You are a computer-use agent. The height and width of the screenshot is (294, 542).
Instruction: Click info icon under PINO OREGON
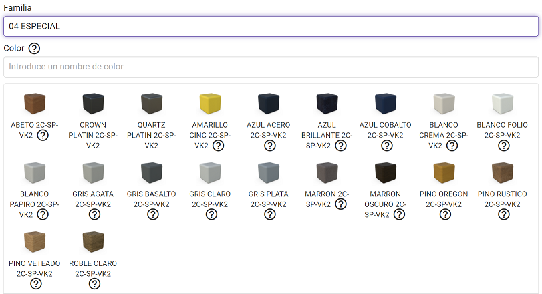444,214
